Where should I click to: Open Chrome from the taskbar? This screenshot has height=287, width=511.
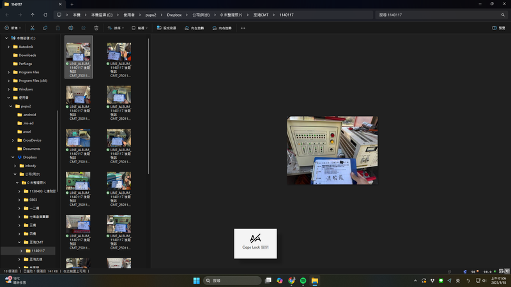(x=291, y=281)
